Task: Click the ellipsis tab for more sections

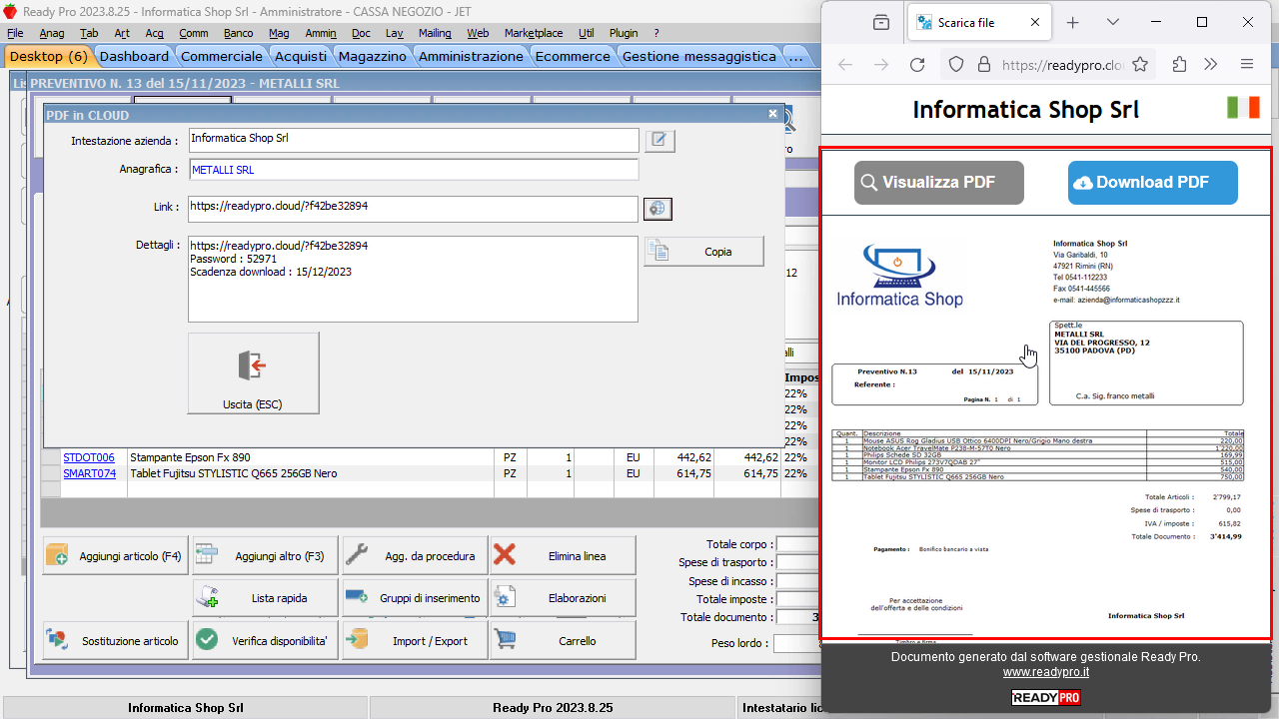Action: pyautogui.click(x=795, y=57)
